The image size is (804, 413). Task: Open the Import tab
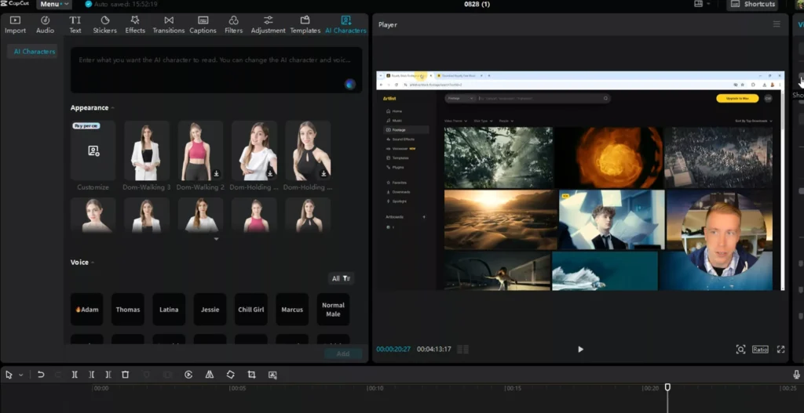(16, 24)
